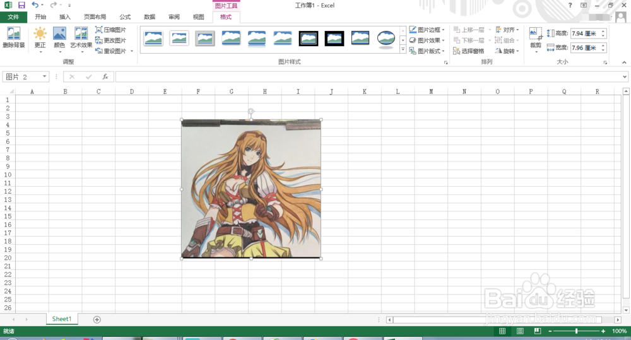Open the Selection Pane (选择窗格)
The height and width of the screenshot is (340, 631).
coord(468,51)
